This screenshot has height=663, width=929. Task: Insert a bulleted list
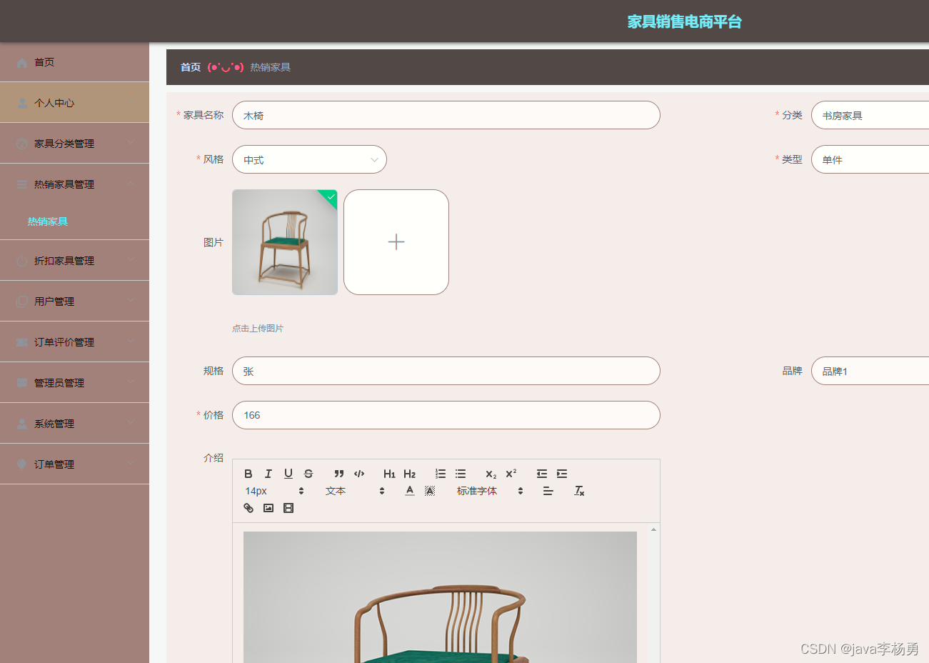click(461, 474)
